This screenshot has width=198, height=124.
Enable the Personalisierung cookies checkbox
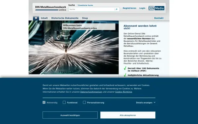84,103
